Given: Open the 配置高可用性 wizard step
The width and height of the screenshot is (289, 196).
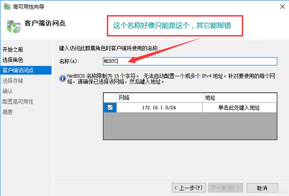Looking at the screenshot, I should click(17, 102).
